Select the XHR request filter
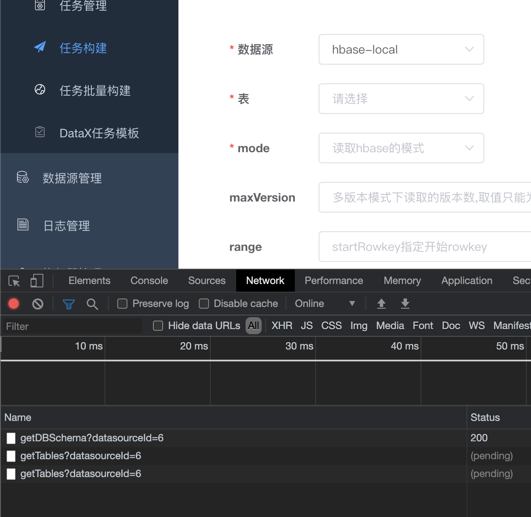Image resolution: width=531 pixels, height=517 pixels. click(282, 326)
